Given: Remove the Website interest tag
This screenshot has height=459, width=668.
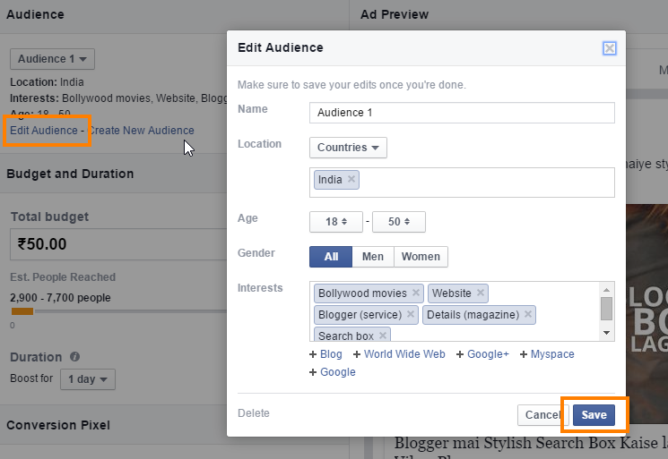Looking at the screenshot, I should [x=480, y=293].
